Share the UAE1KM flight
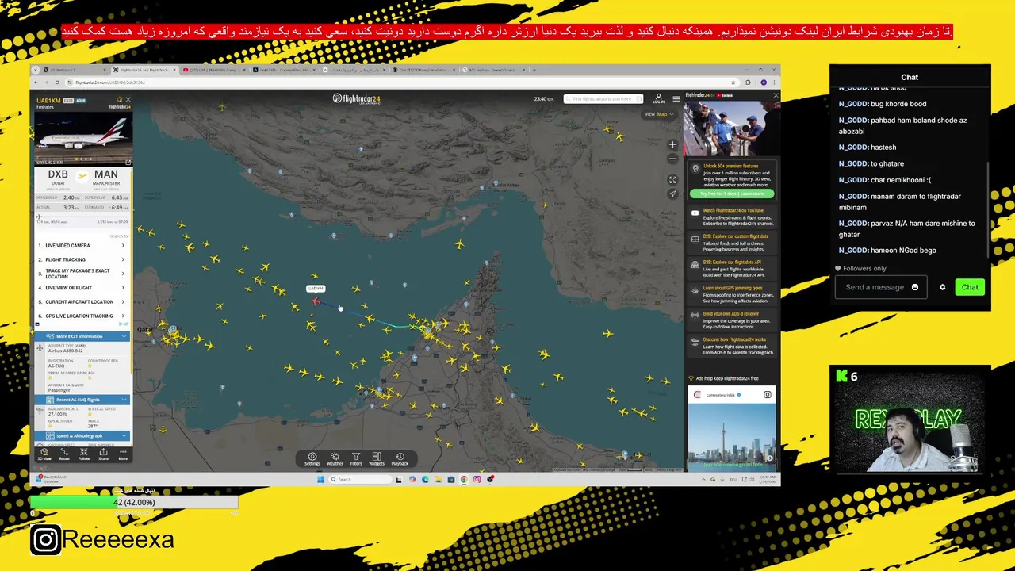This screenshot has width=1015, height=571. (103, 454)
